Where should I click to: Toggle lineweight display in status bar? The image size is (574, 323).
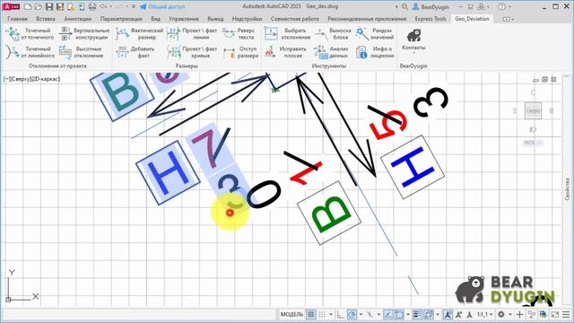(417, 314)
